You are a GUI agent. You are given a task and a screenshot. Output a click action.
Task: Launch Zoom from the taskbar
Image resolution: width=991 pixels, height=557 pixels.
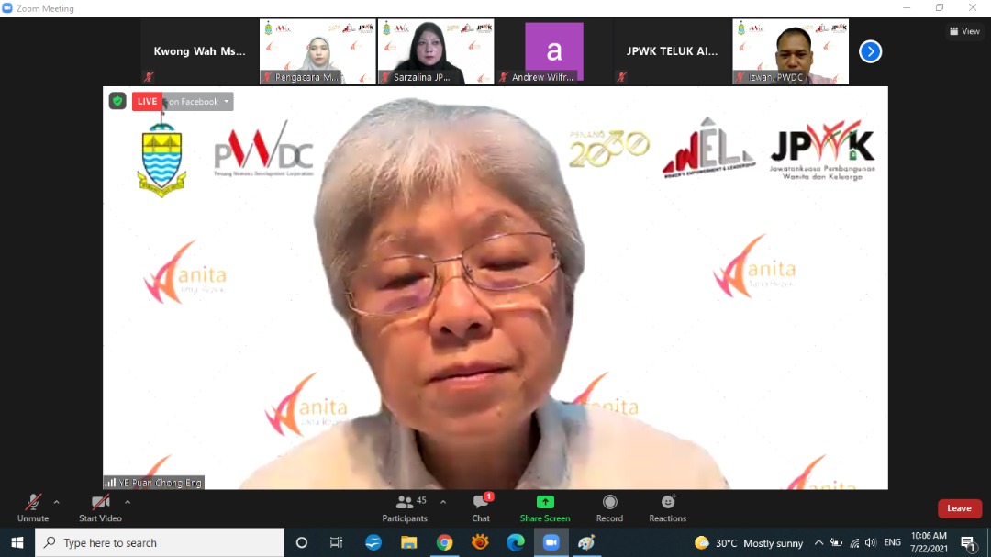[551, 542]
